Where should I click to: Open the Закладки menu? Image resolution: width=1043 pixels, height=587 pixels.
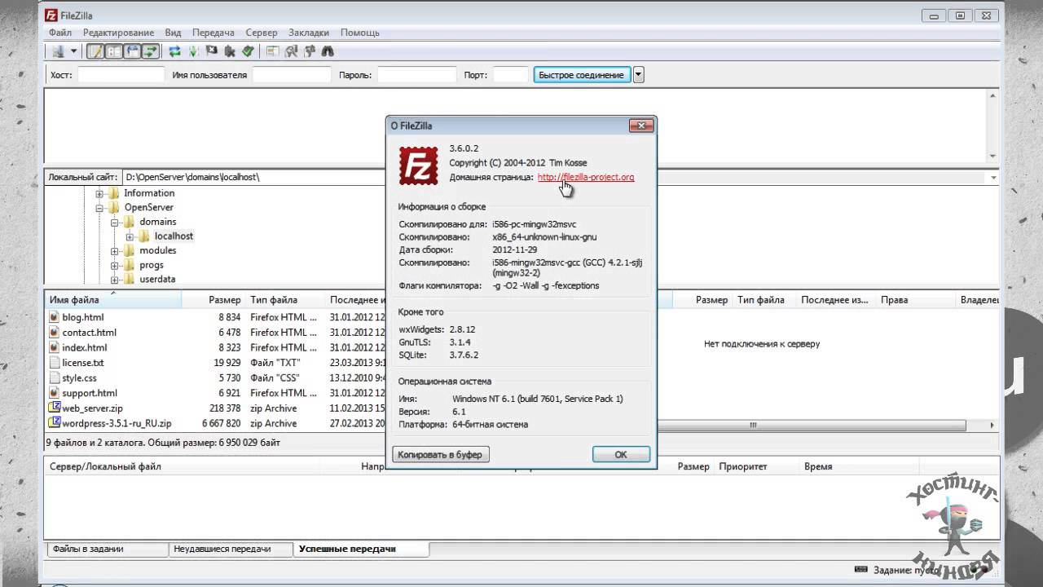[309, 33]
